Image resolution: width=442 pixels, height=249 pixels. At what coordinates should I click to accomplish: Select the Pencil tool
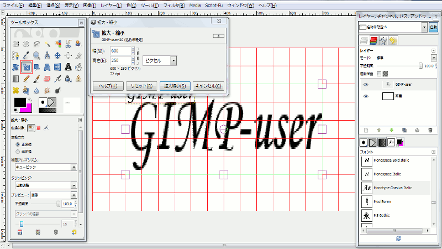tap(26, 79)
